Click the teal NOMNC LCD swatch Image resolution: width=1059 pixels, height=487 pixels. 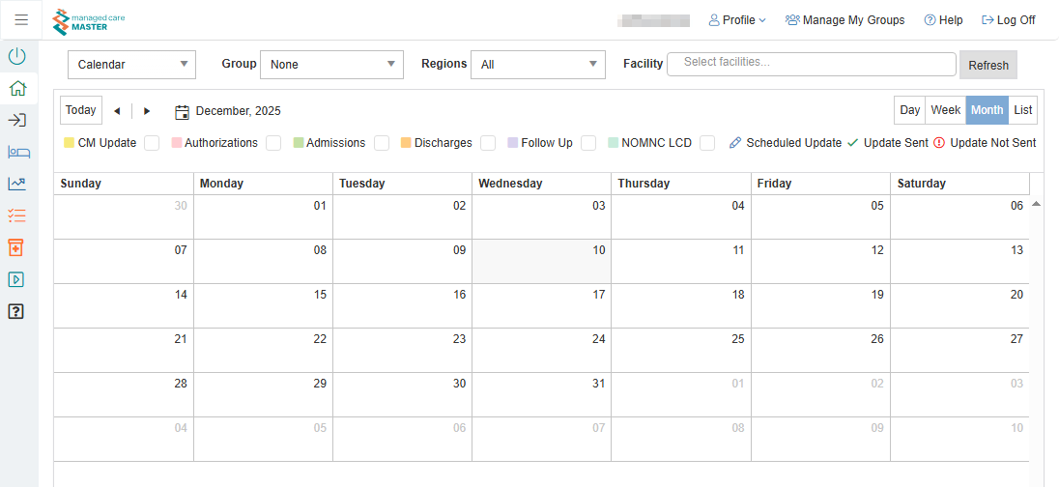click(614, 143)
